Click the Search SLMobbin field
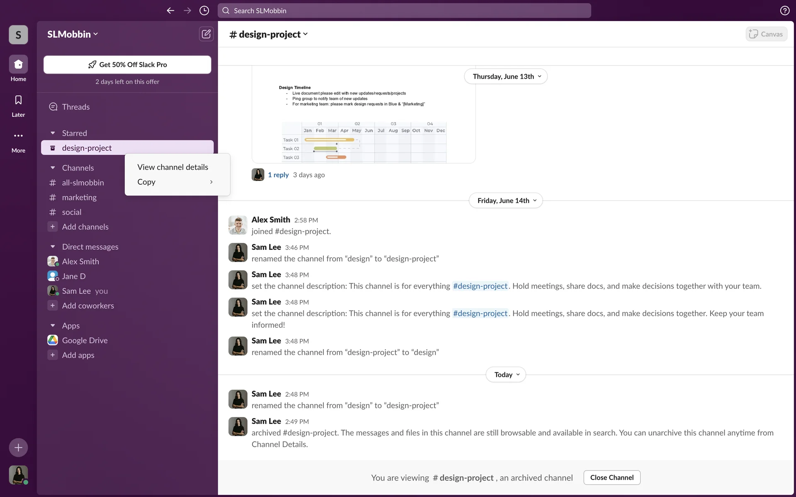This screenshot has width=796, height=497. pyautogui.click(x=404, y=11)
